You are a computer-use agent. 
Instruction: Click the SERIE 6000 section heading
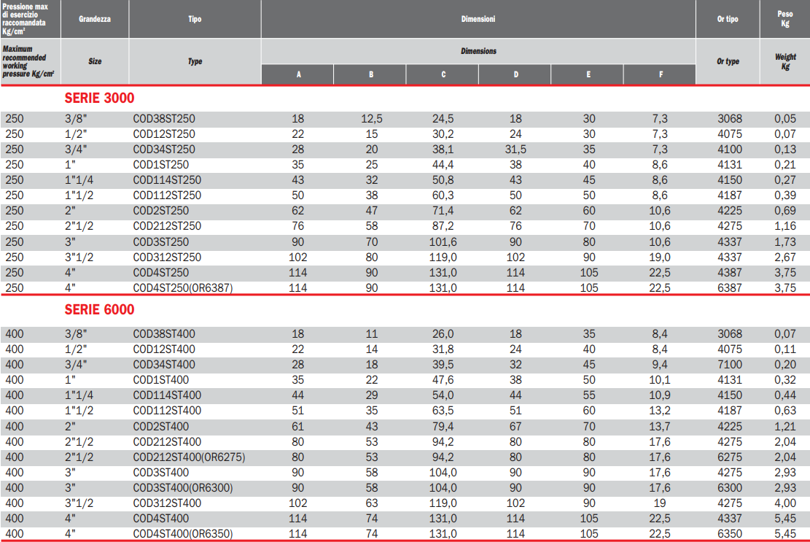[x=99, y=309]
